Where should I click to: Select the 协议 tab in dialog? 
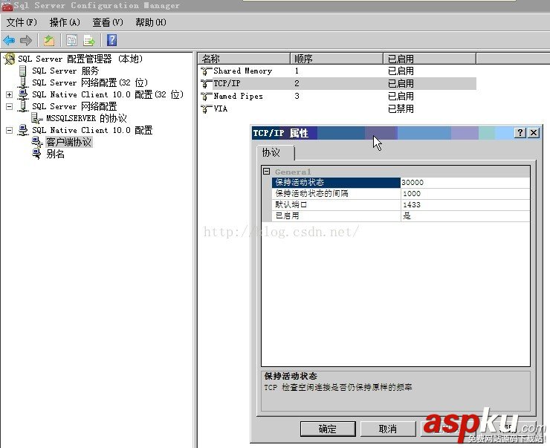pos(275,153)
